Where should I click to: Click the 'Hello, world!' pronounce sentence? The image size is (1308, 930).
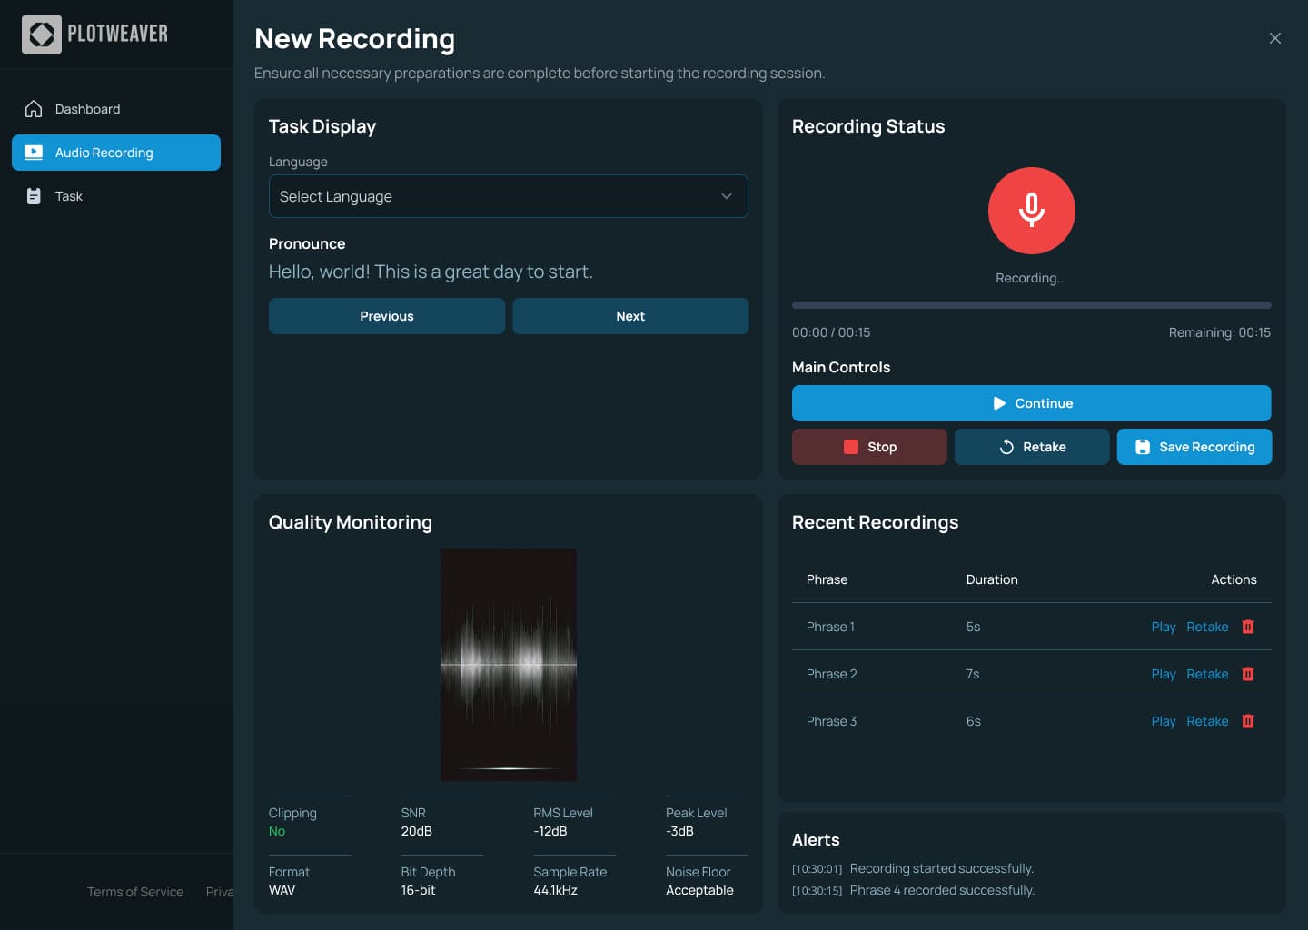431,272
